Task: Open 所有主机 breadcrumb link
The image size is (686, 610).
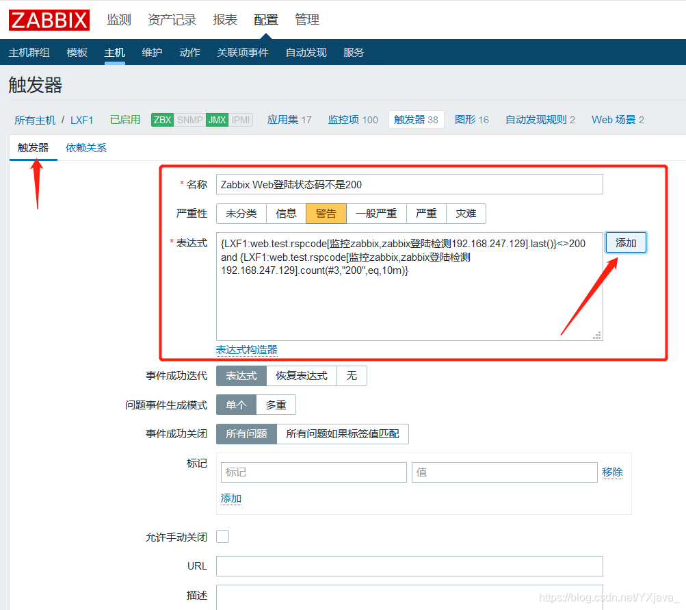Action: (35, 120)
